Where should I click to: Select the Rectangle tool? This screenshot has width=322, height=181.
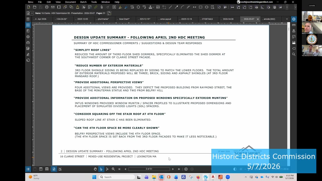(x=200, y=7)
